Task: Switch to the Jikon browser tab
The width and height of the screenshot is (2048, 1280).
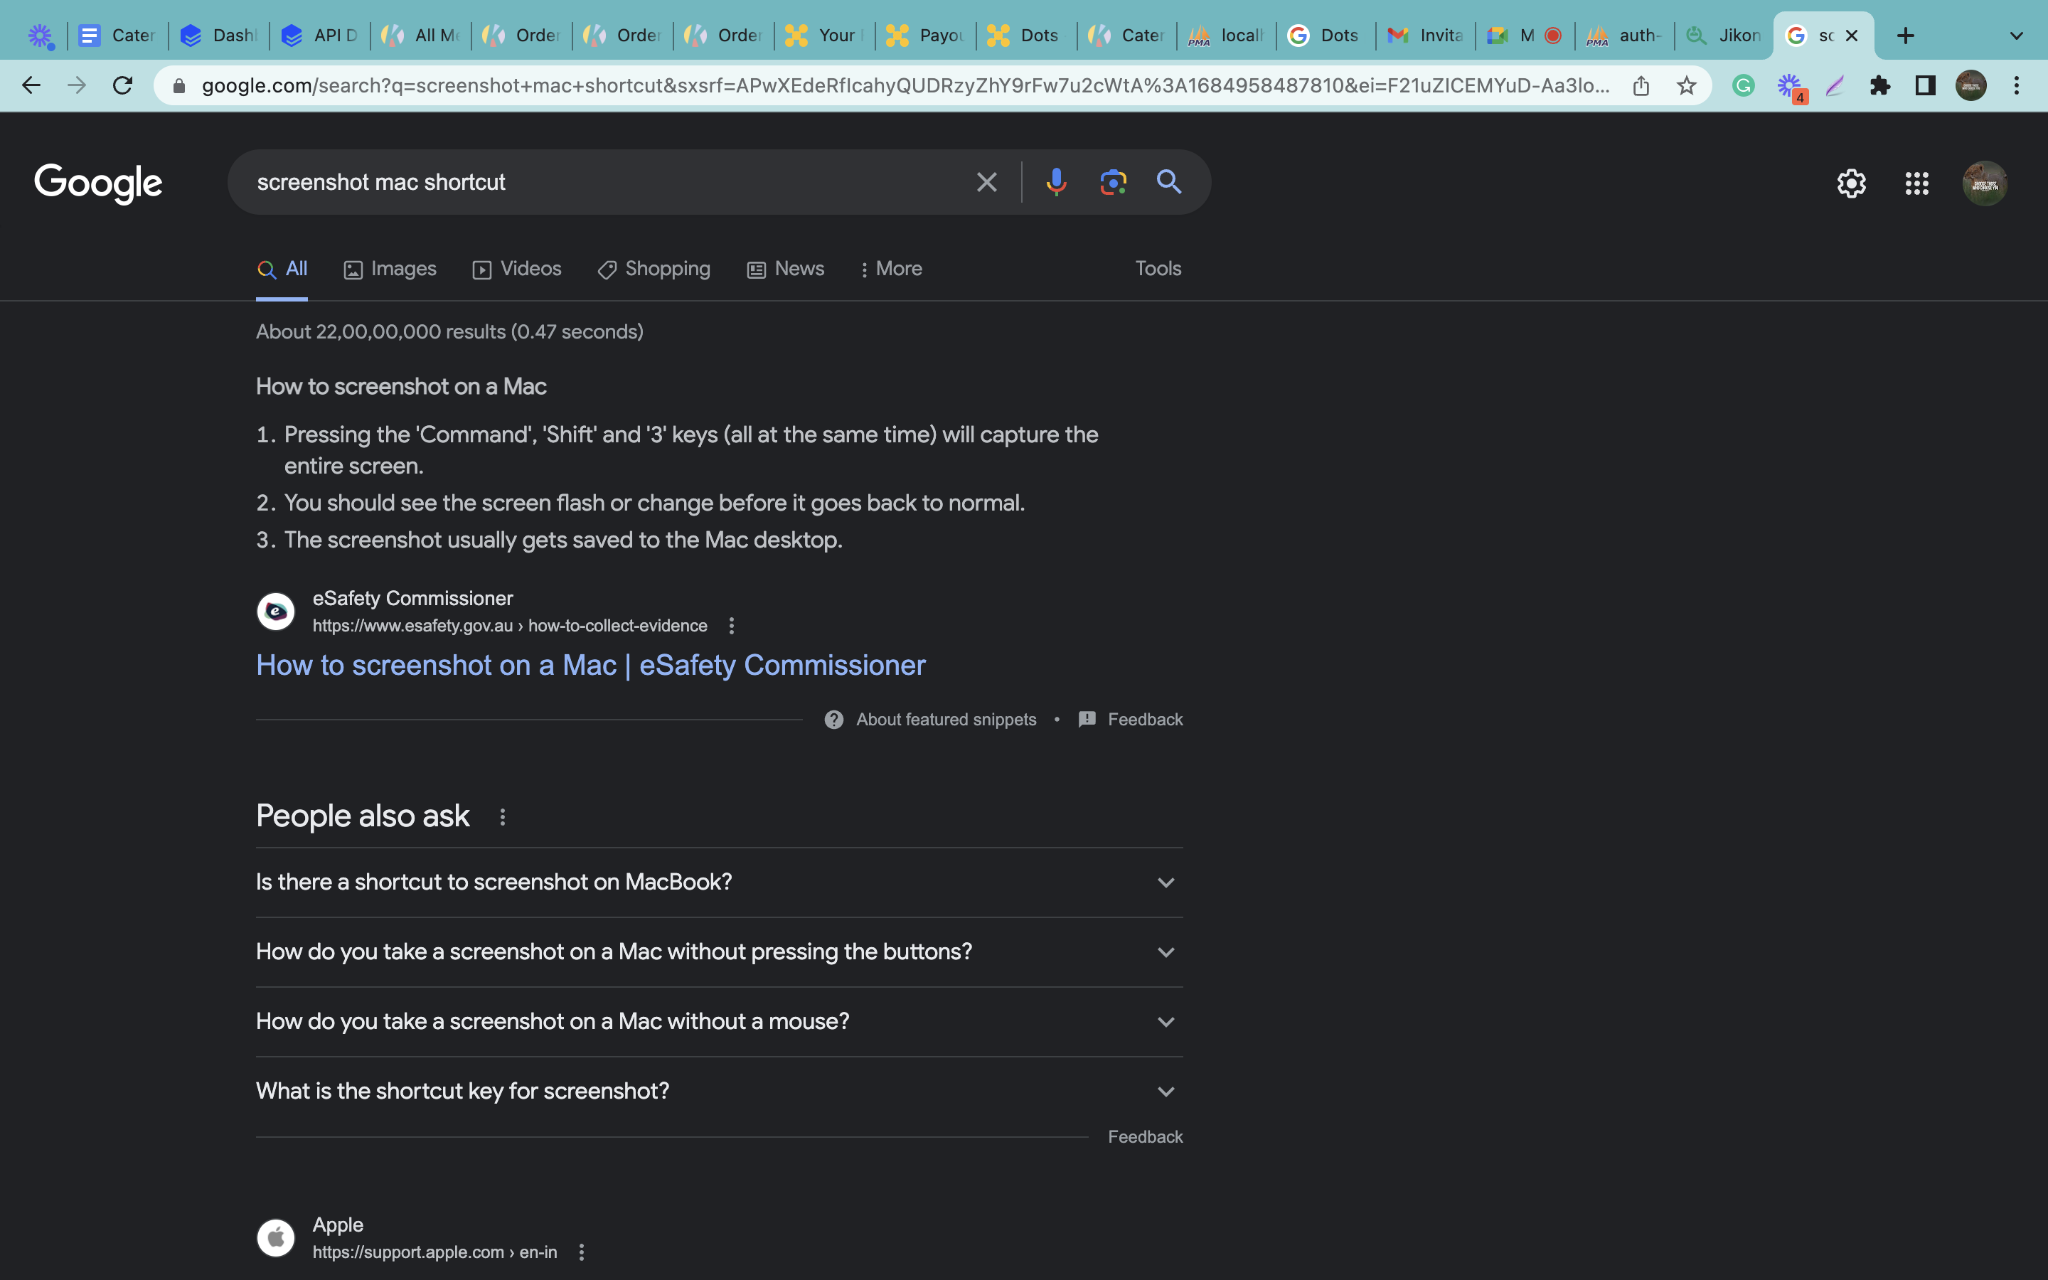Action: (1723, 36)
